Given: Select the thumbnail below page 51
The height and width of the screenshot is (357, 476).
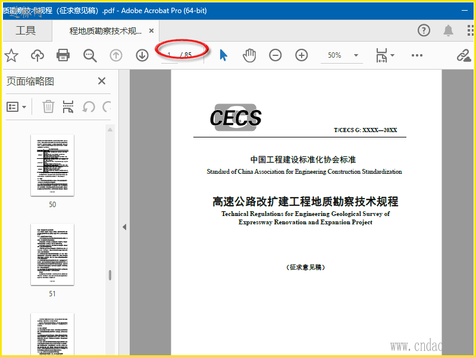Looking at the screenshot, I should coord(52,334).
